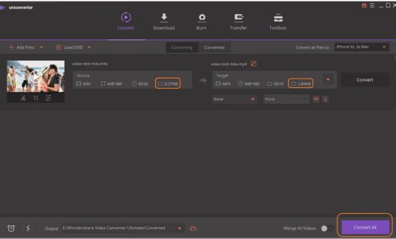The height and width of the screenshot is (239, 396).
Task: Show the Converted list tab
Action: (x=214, y=48)
